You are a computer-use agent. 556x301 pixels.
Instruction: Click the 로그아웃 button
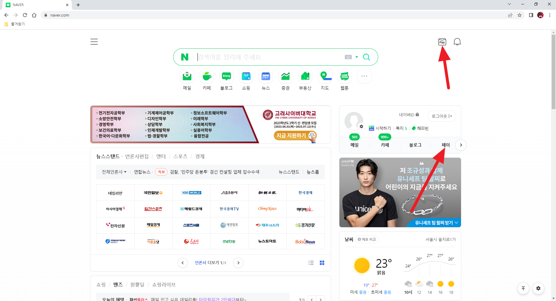point(442,116)
